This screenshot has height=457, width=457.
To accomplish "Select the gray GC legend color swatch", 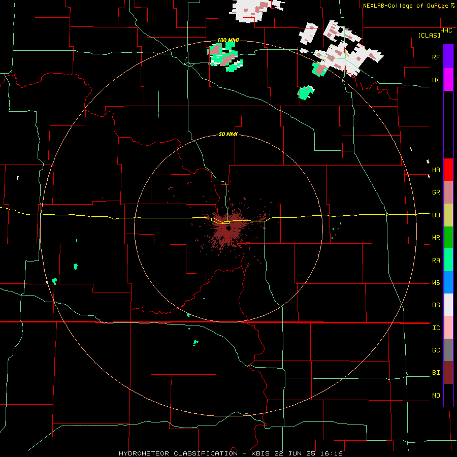I will tap(448, 350).
